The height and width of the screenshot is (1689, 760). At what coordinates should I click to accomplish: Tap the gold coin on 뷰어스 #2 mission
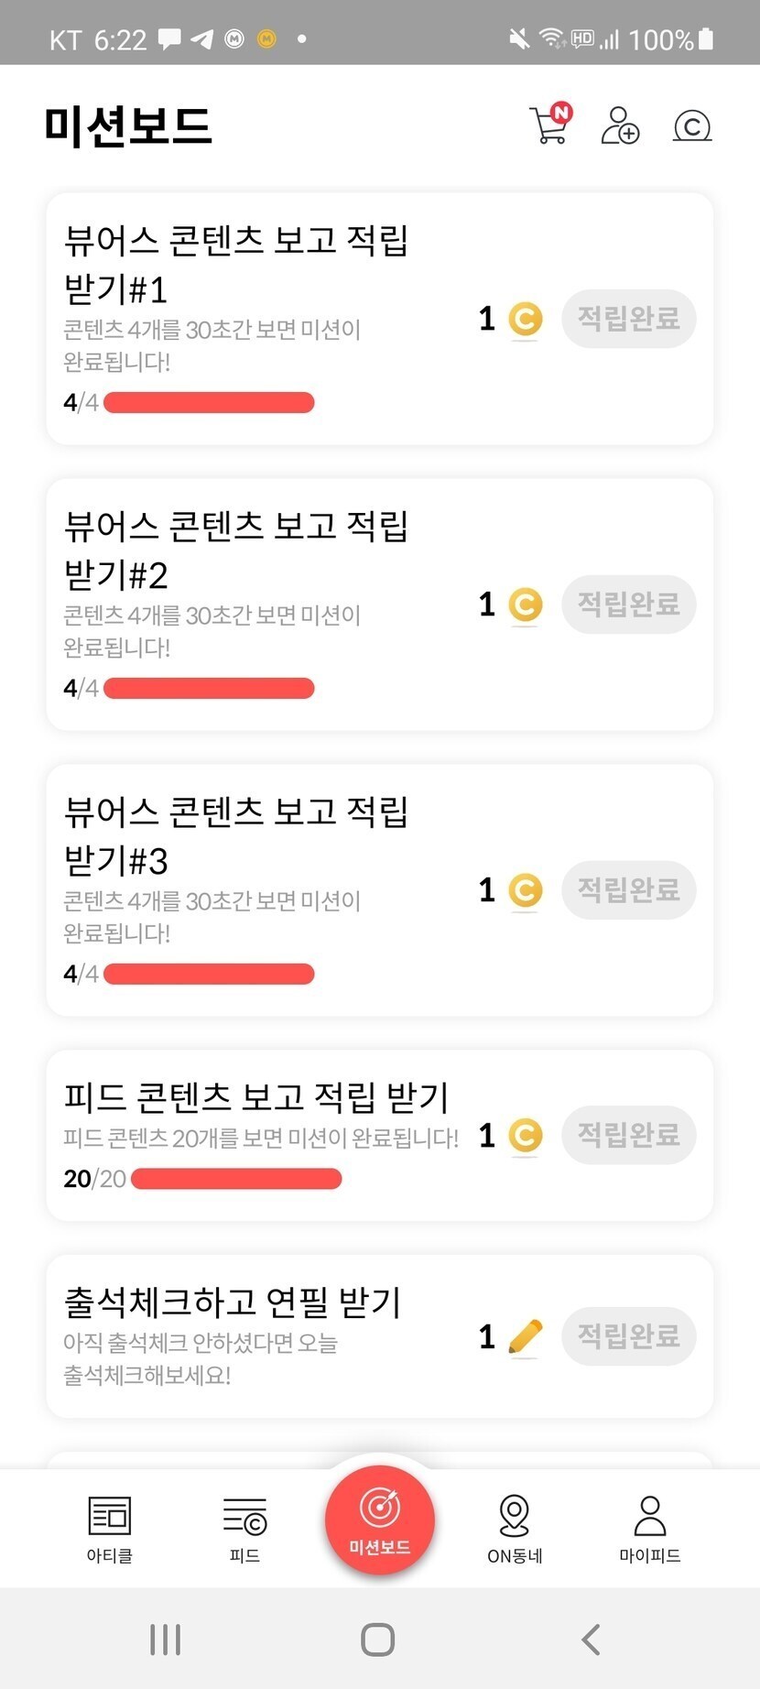[x=526, y=605]
